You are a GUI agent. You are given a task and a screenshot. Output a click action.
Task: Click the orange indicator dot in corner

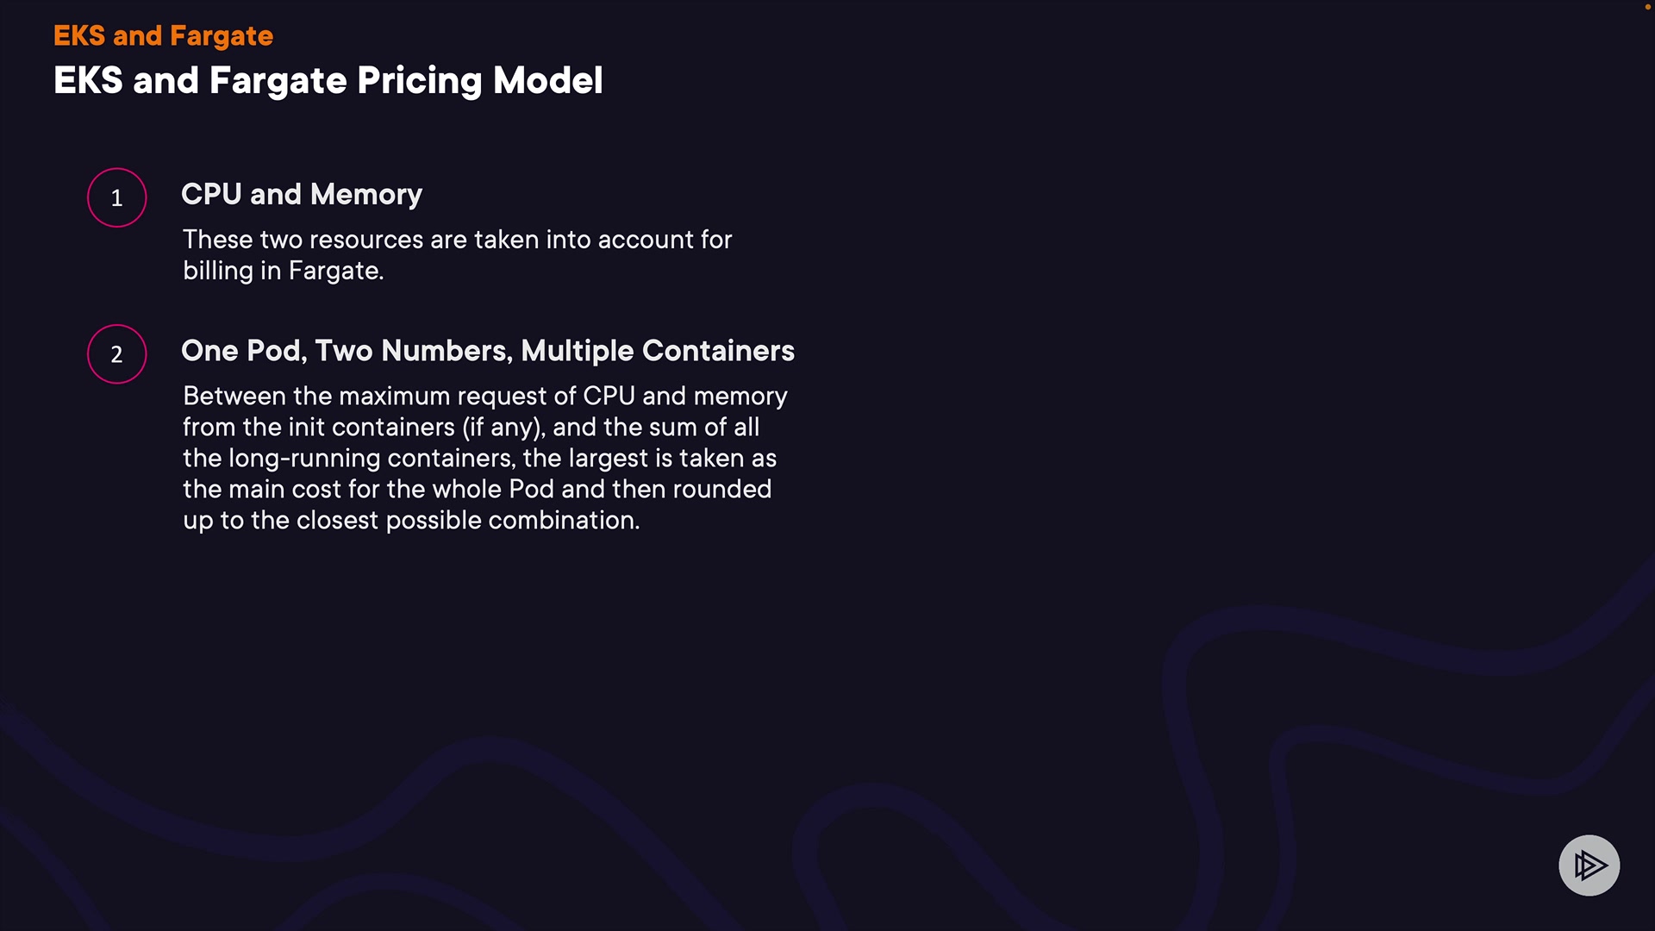(x=1647, y=7)
